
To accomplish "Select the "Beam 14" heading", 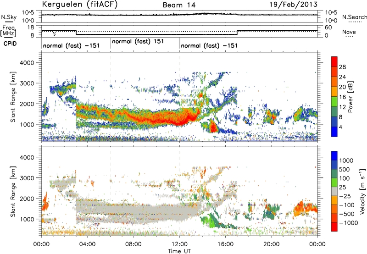I will coord(179,5).
